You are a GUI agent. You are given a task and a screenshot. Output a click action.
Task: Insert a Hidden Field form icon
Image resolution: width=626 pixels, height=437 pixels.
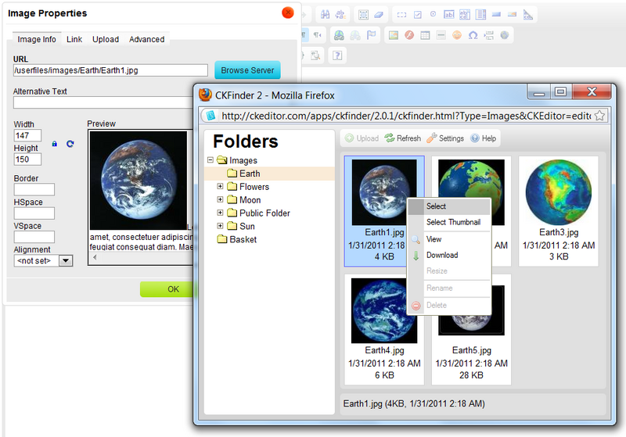pos(527,15)
